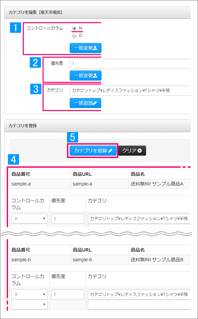Open the empty second dropdown under sample-b

tap(29, 305)
